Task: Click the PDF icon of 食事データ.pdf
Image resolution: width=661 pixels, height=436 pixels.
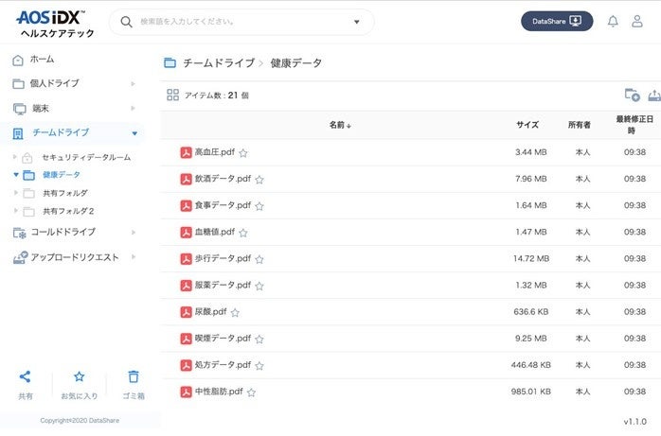Action: point(186,205)
